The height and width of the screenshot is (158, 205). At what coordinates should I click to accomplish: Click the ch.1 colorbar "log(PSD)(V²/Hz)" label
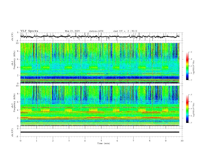point(194,67)
